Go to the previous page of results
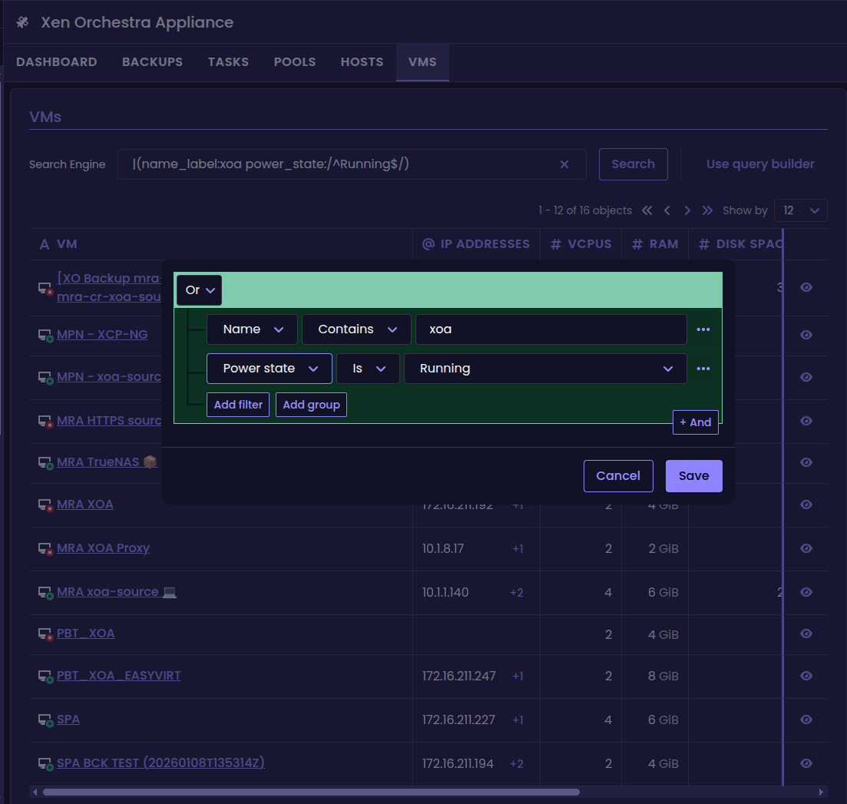 click(x=667, y=210)
